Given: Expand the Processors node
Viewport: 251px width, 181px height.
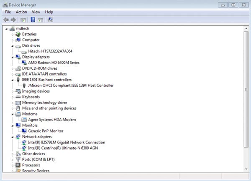Looking at the screenshot, I should coord(13,165).
